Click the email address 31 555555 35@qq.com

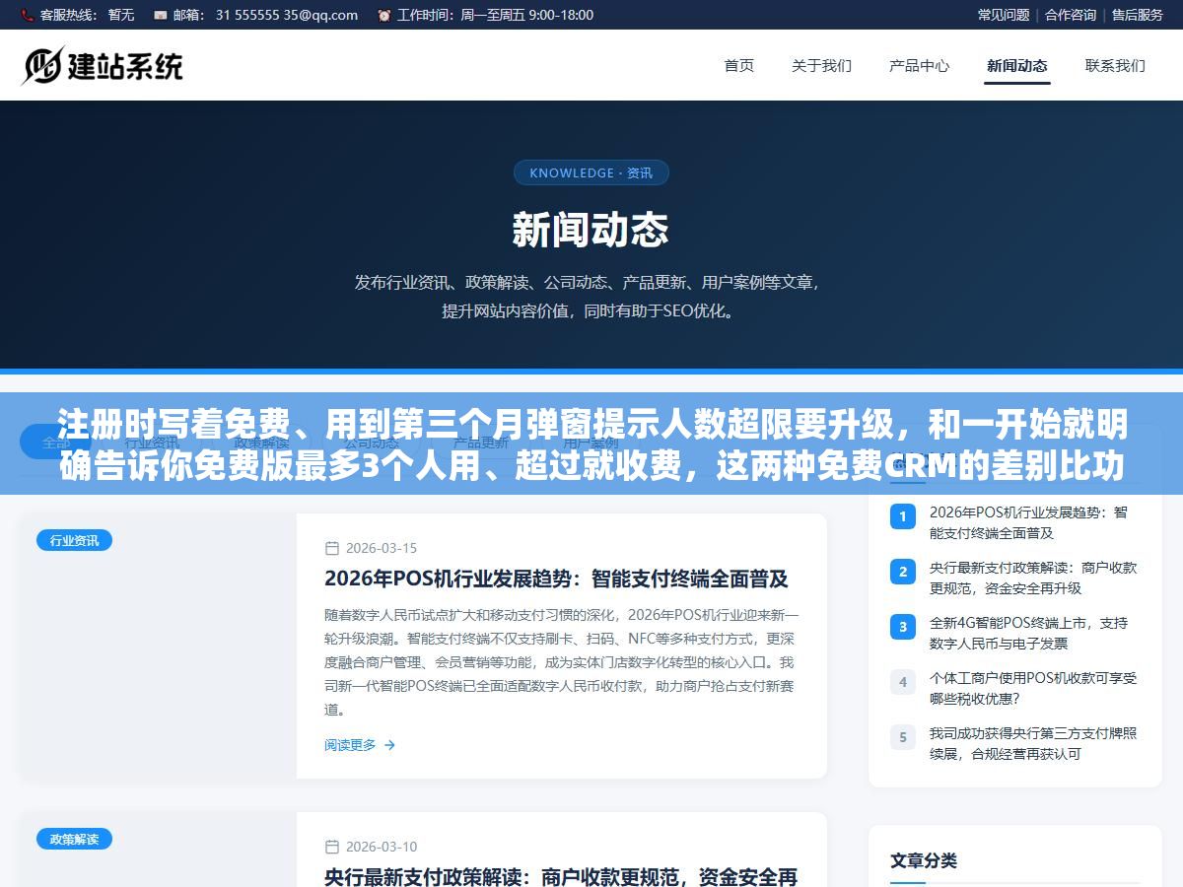287,15
